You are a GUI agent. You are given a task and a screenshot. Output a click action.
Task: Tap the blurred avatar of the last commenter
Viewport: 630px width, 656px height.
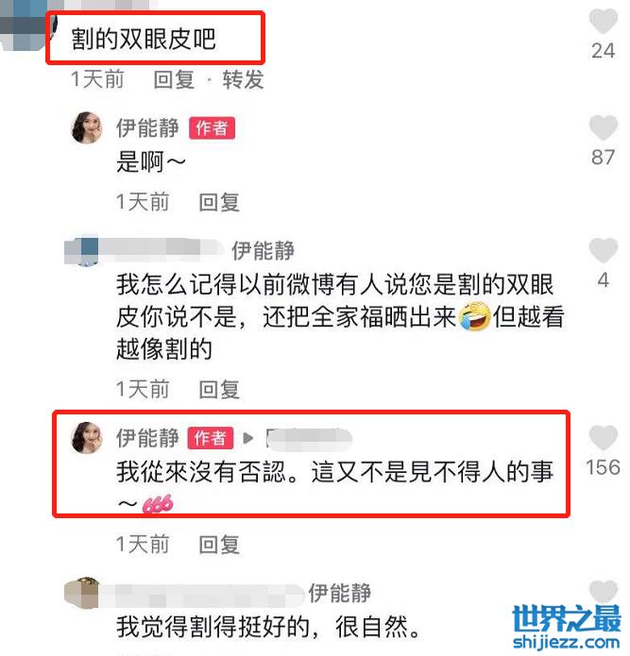pyautogui.click(x=82, y=594)
